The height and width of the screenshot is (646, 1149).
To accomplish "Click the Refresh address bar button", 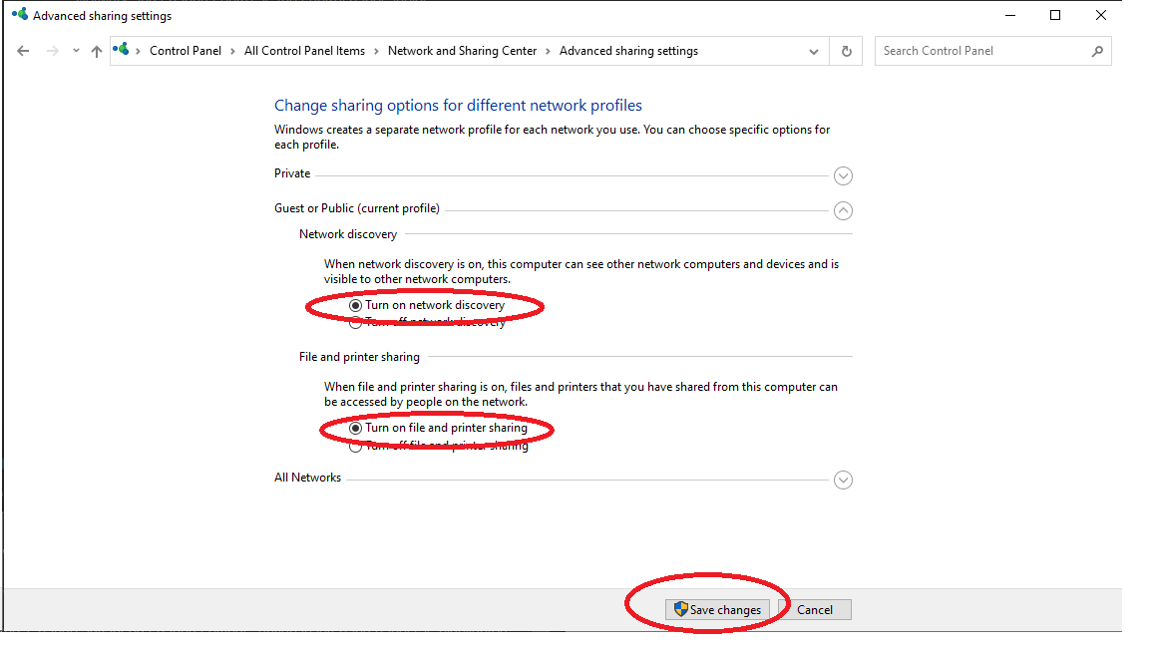I will click(847, 51).
